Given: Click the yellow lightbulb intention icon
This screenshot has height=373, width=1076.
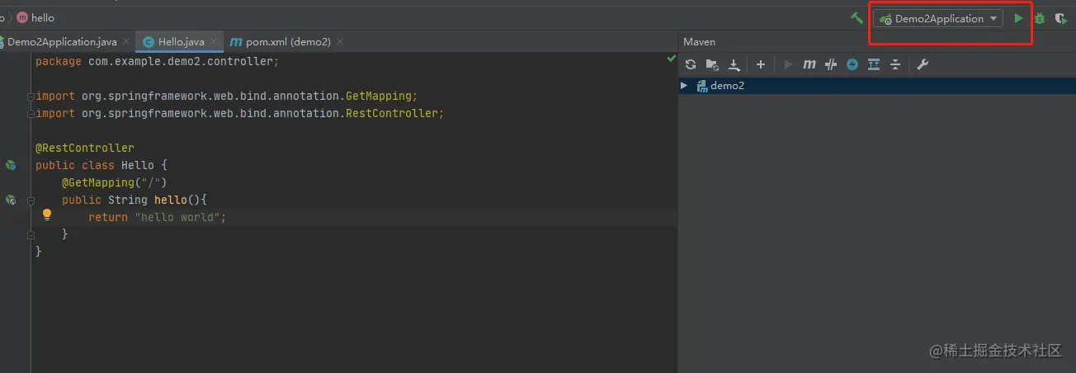Looking at the screenshot, I should tap(47, 215).
